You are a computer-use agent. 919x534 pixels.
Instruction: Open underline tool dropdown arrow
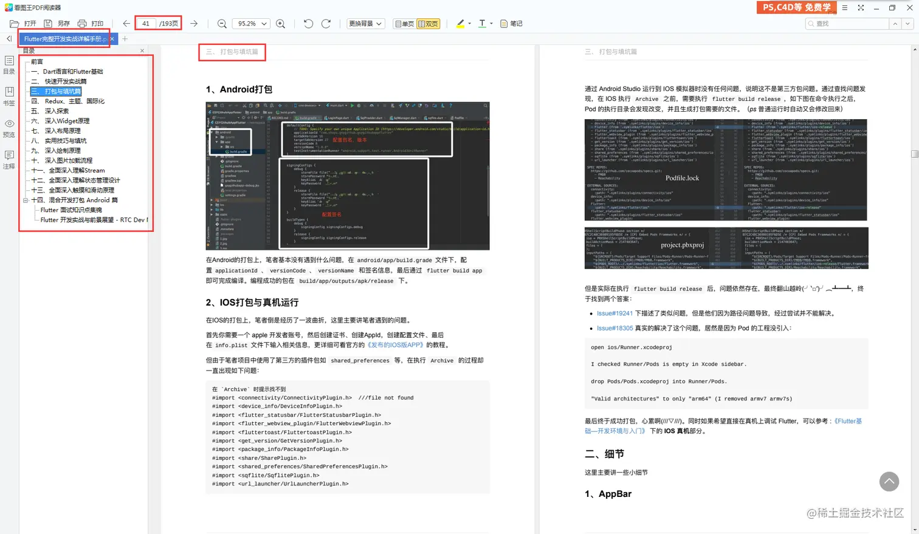tap(491, 24)
